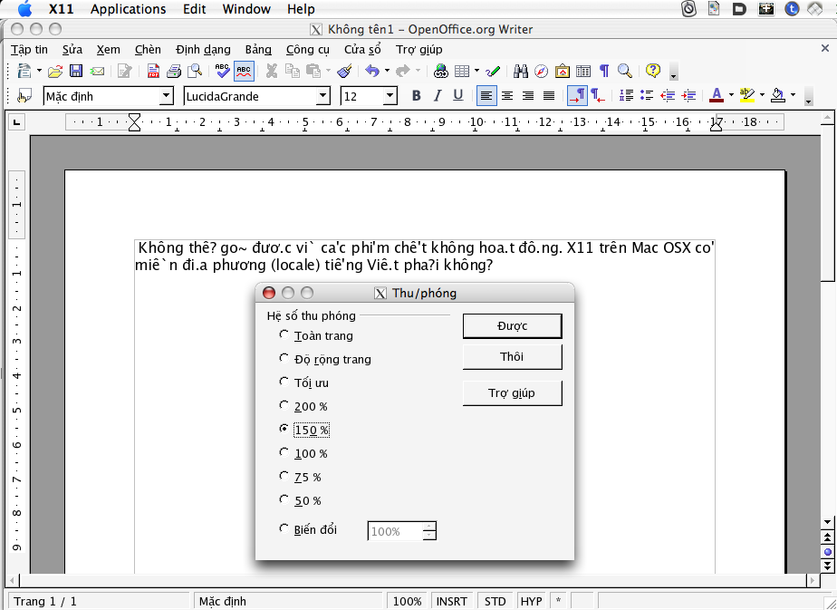Open the Chèn menu

(x=148, y=50)
